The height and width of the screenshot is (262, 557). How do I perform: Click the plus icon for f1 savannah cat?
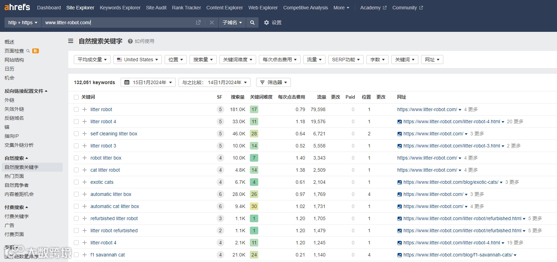click(x=85, y=255)
